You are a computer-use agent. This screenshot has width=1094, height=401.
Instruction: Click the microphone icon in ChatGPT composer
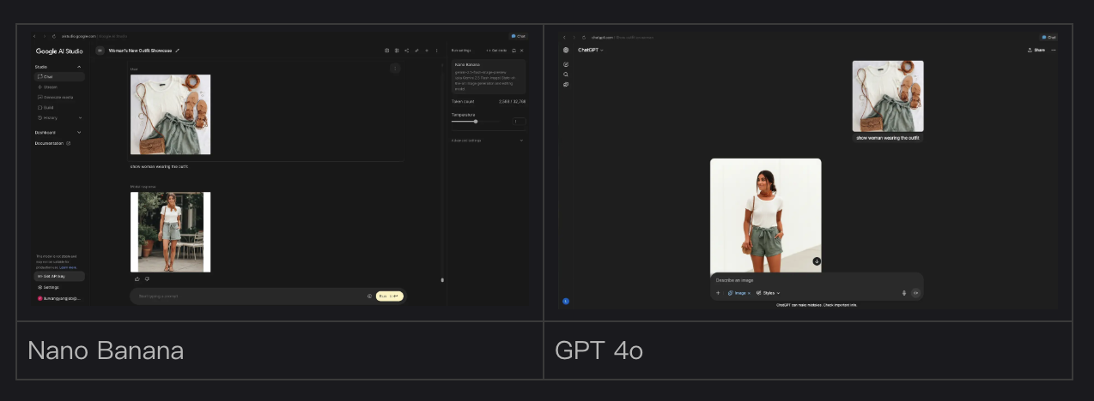click(904, 293)
